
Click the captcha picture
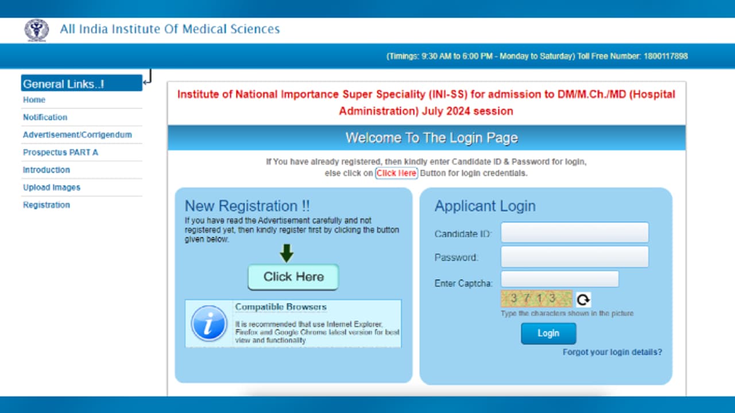point(536,299)
